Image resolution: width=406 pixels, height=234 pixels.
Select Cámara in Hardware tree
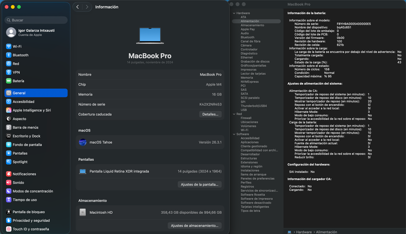pyautogui.click(x=246, y=45)
